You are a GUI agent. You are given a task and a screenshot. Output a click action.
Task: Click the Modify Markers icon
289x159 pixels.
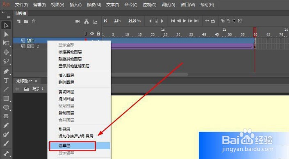(240, 21)
